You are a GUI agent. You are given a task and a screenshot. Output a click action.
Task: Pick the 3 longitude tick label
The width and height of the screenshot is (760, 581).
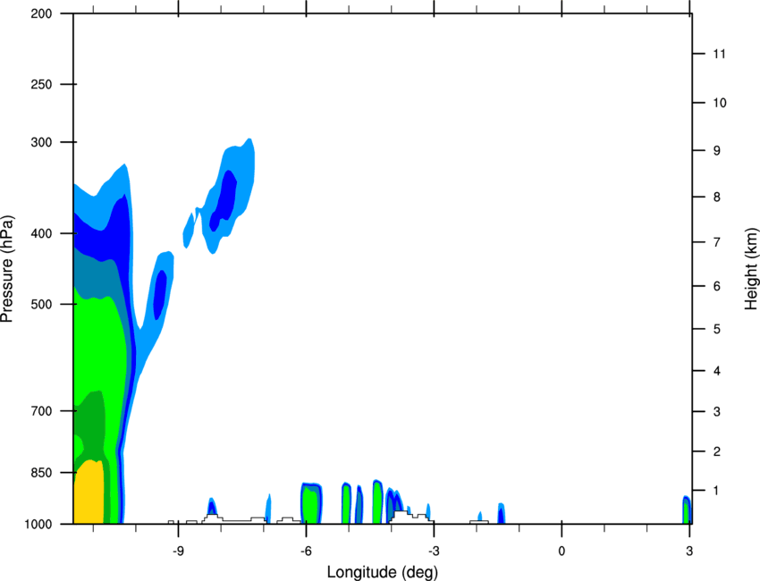pos(689,552)
